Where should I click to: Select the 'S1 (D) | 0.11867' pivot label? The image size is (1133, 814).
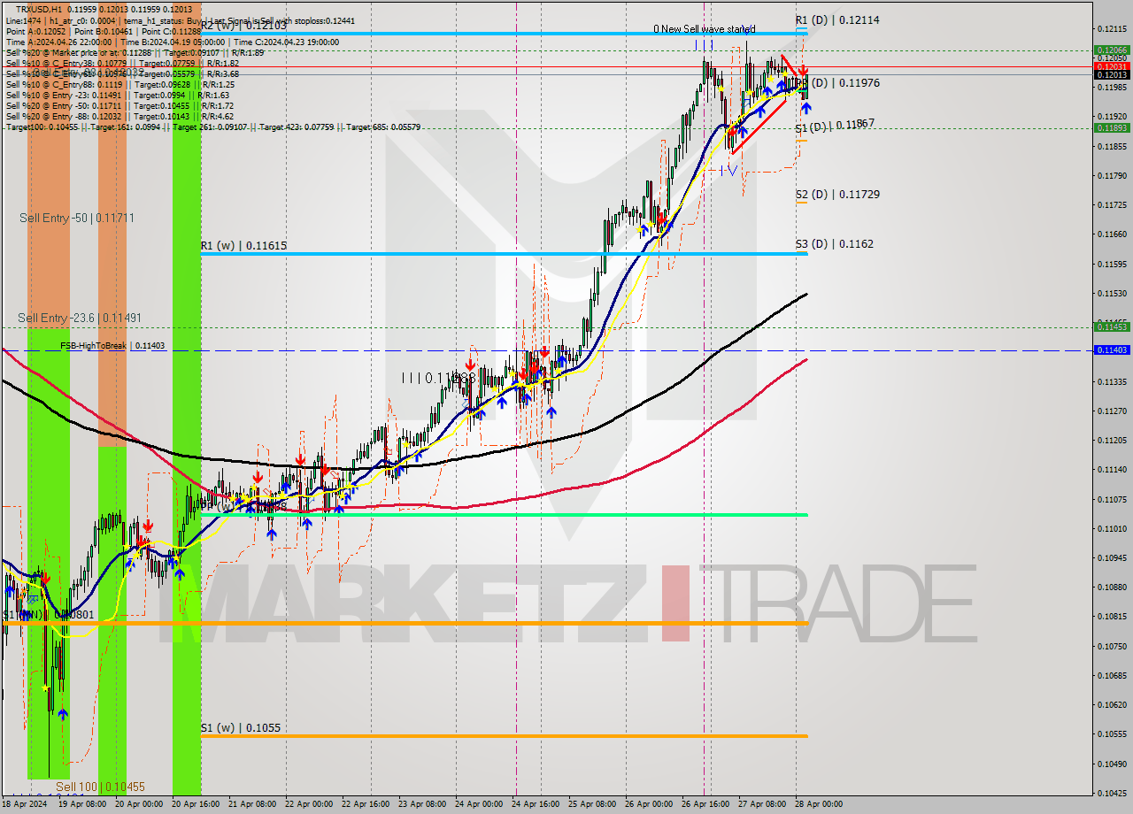[x=835, y=126]
